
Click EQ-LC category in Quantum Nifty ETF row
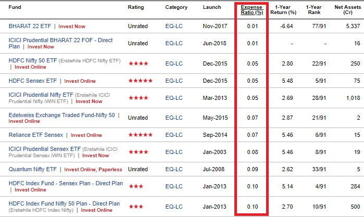pos(174,170)
